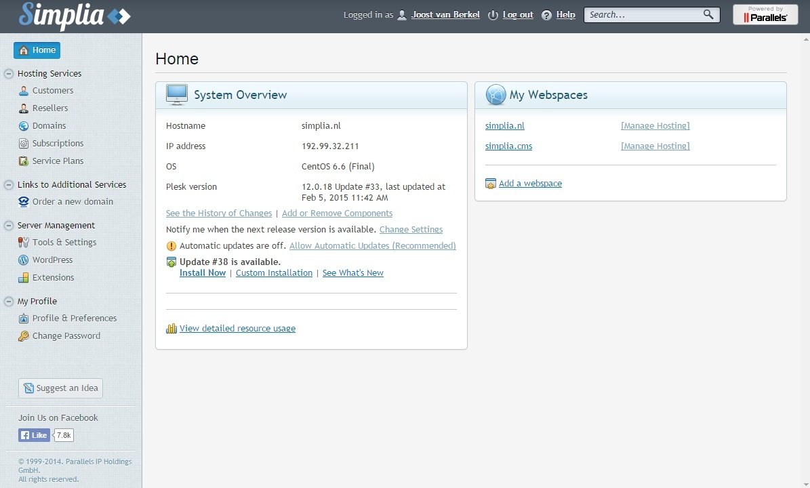
Task: Open Extensions in the sidebar
Action: (53, 277)
